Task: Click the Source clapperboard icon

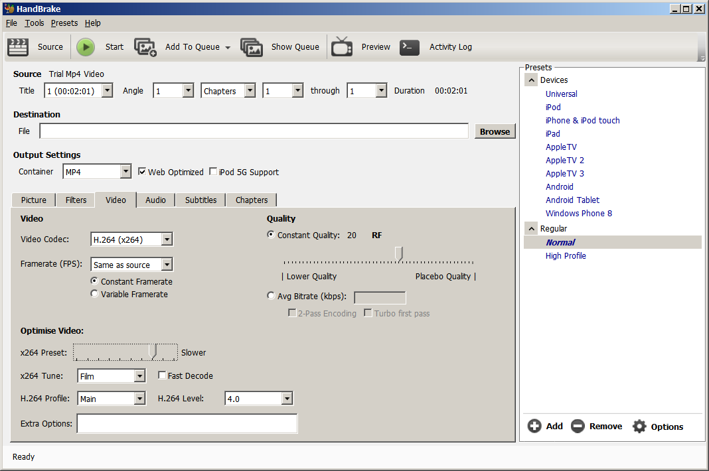Action: tap(18, 47)
